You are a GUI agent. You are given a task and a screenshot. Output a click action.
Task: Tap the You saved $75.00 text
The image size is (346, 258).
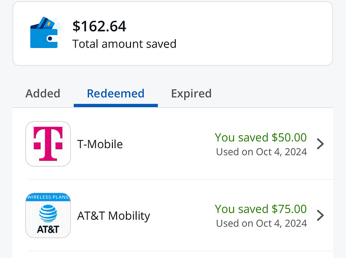[260, 209]
